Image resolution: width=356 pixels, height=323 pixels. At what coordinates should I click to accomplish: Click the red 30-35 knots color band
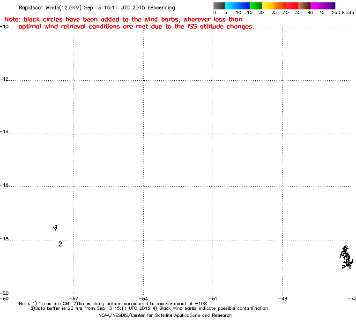[x=292, y=6]
